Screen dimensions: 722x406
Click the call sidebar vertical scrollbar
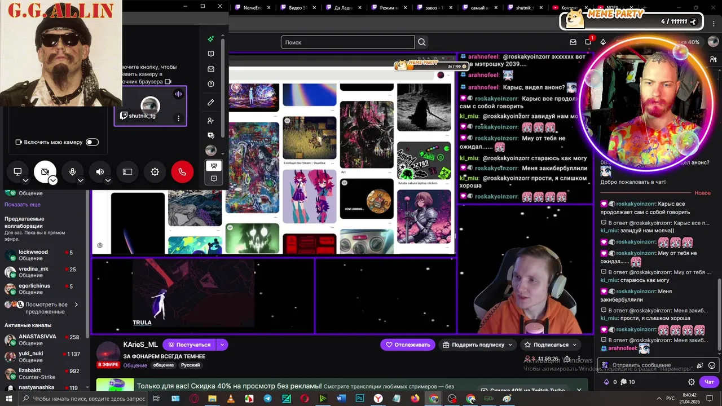click(223, 87)
